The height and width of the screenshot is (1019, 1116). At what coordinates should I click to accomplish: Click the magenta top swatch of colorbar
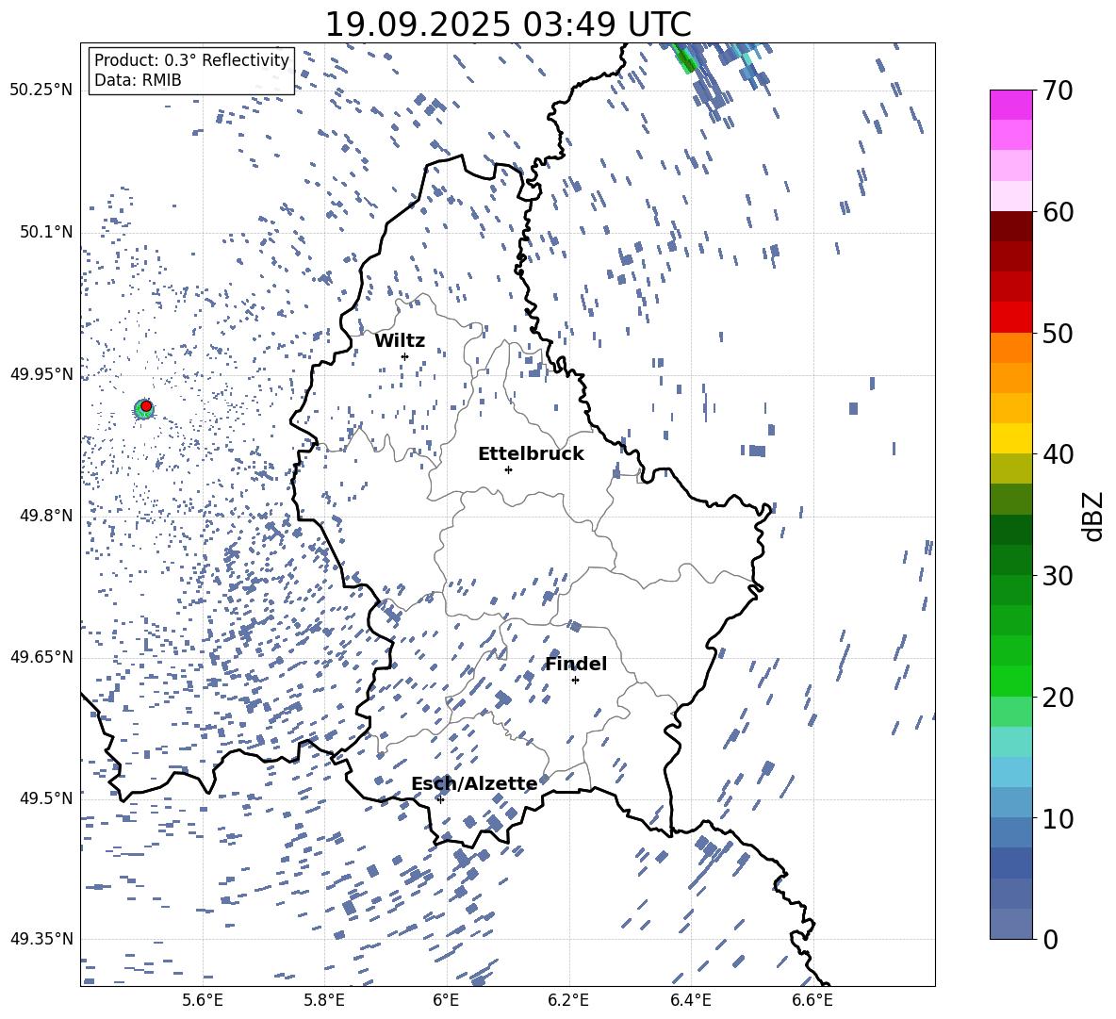tap(1011, 105)
